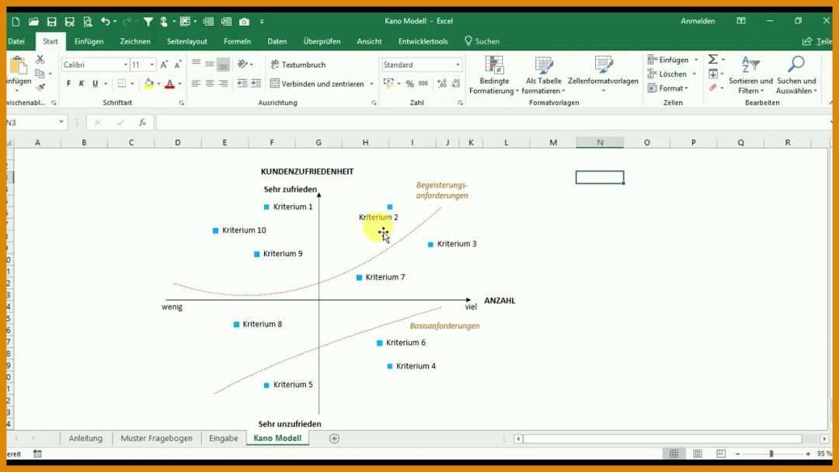
Task: Click the decrease decimal places icon
Action: tap(456, 83)
